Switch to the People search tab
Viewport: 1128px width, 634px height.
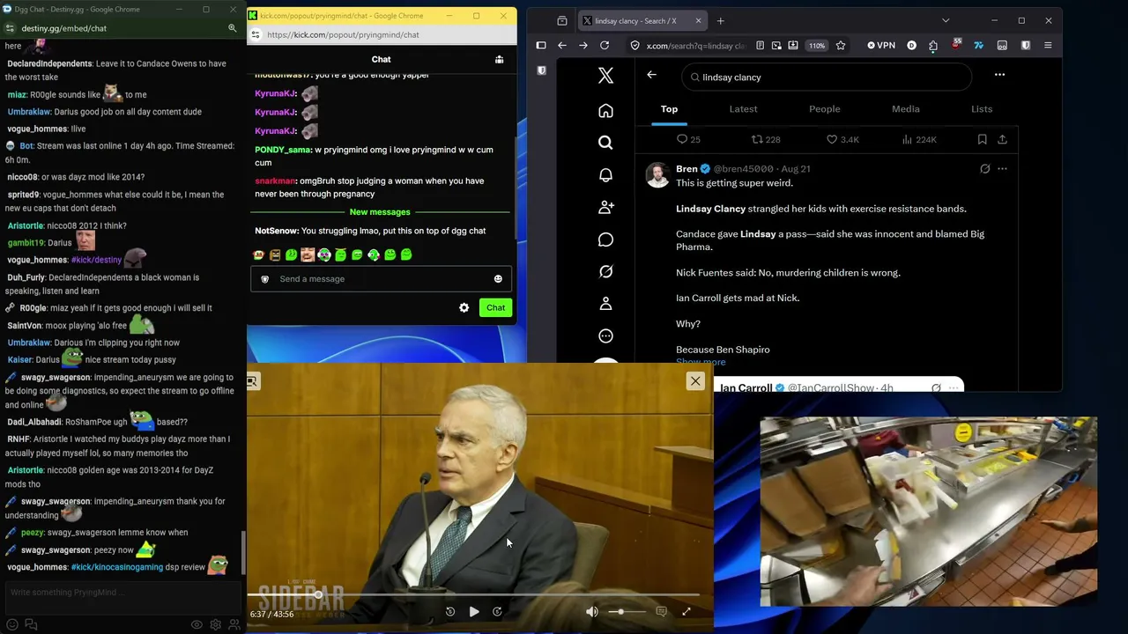point(825,109)
